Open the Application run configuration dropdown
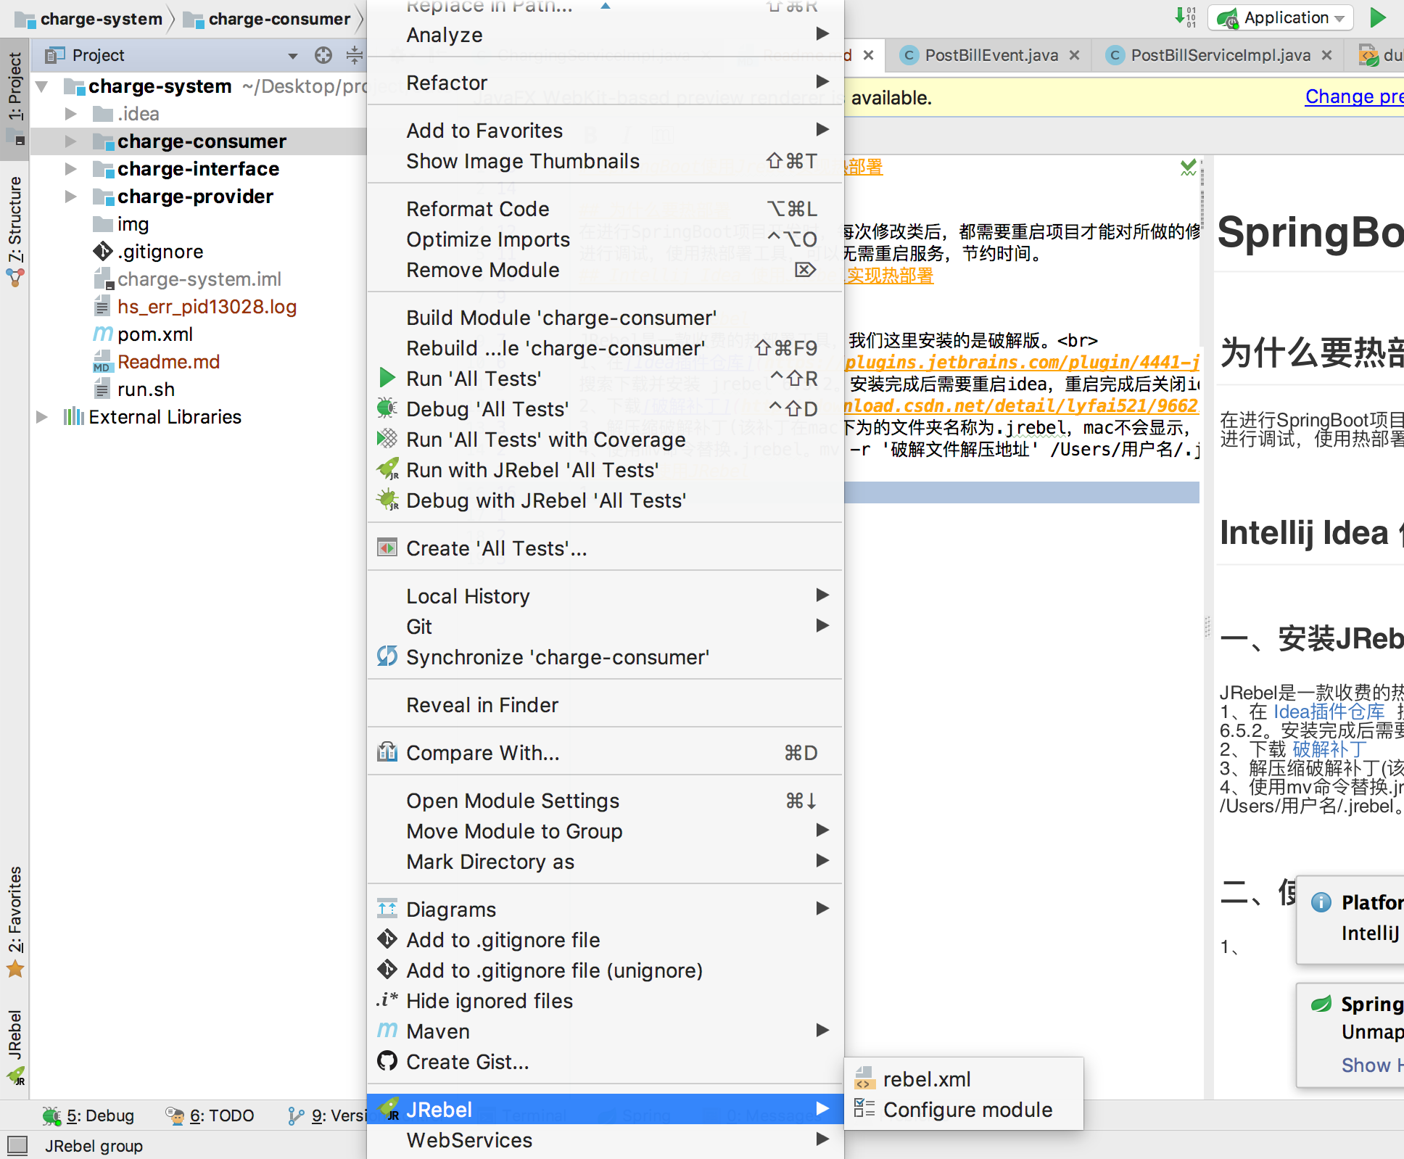Screen dimensions: 1404x1159 (x=1281, y=17)
